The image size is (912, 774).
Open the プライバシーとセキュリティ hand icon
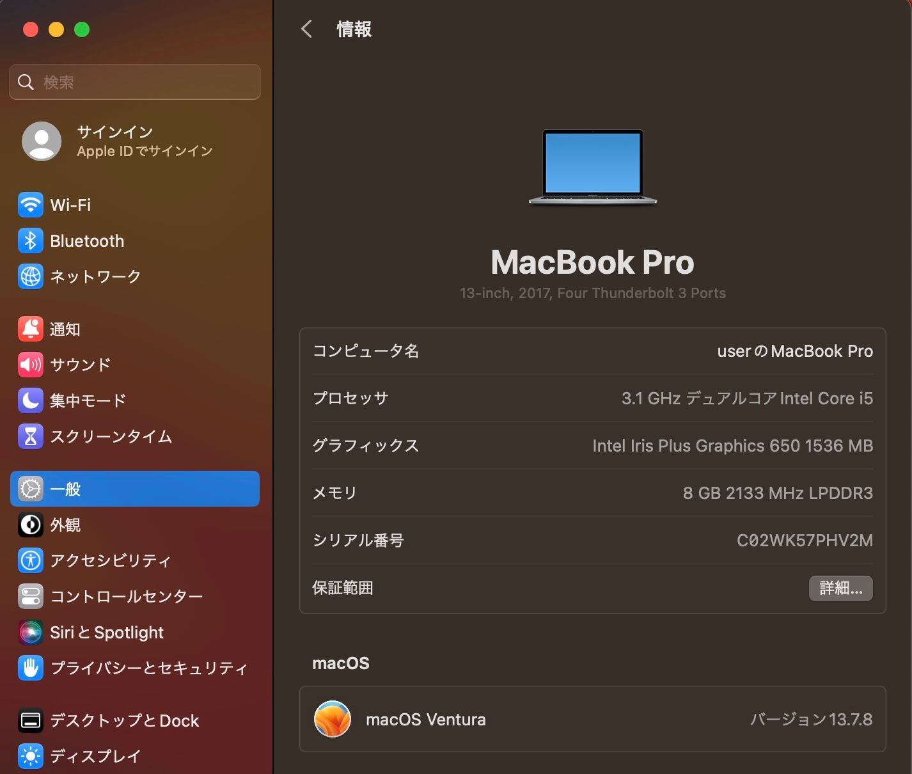(31, 668)
